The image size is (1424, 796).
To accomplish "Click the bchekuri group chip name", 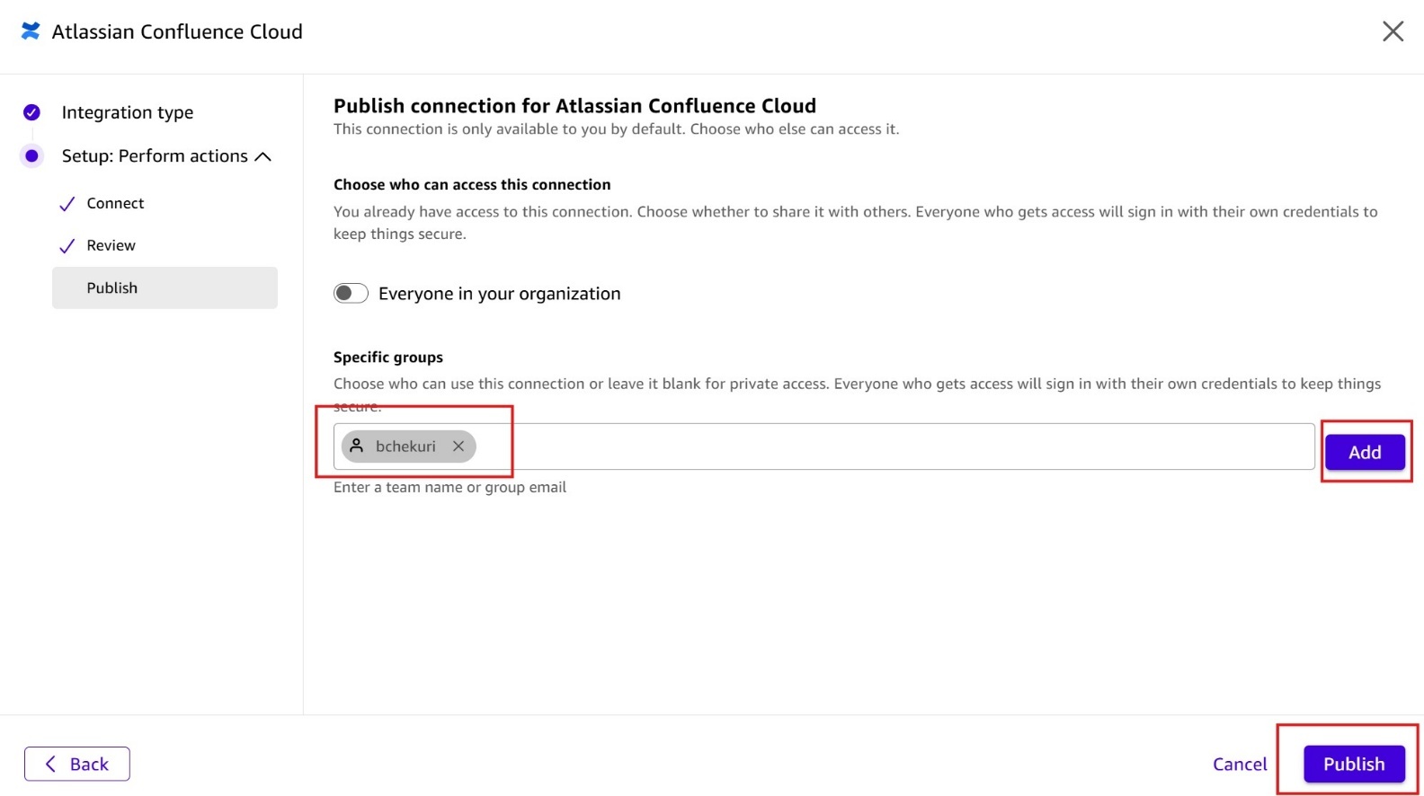I will 405,447.
